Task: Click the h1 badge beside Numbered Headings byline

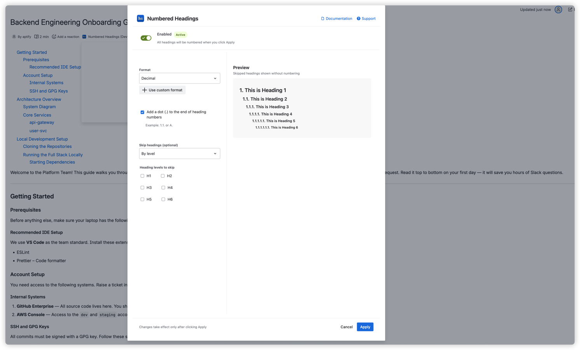Action: pos(84,37)
